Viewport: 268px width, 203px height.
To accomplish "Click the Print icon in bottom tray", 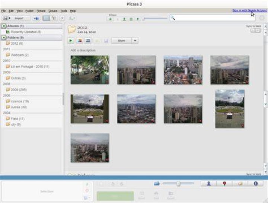I will click(156, 195).
